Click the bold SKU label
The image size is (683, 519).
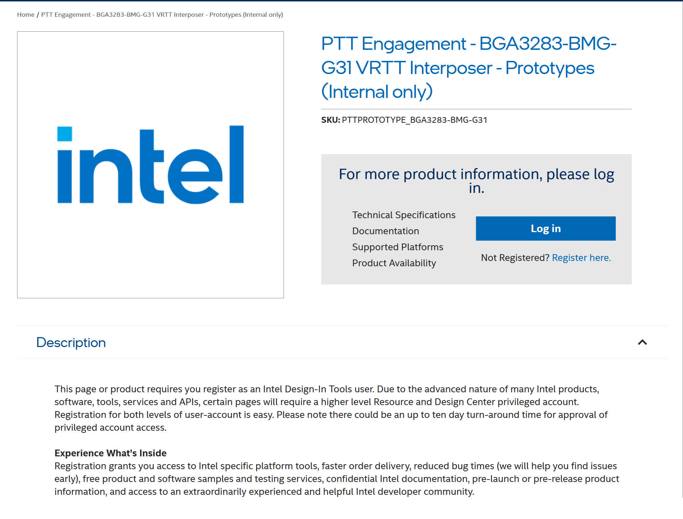click(330, 120)
